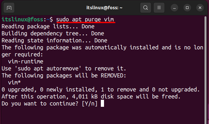Click the underlined sudo apt purge vim command

85,19
